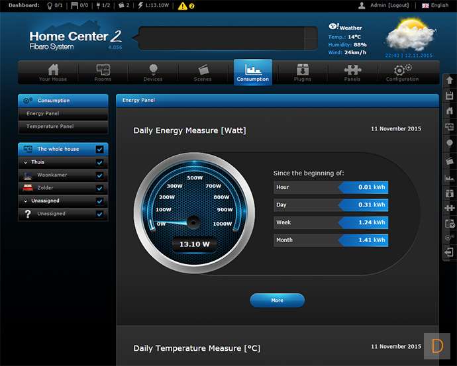Viewport: 457px width, 366px height.
Task: Click the More button below gauge
Action: pyautogui.click(x=277, y=300)
